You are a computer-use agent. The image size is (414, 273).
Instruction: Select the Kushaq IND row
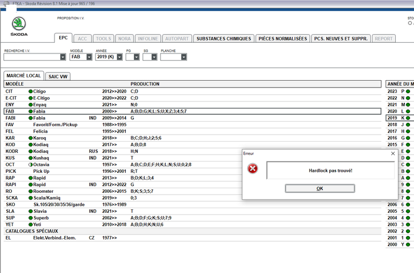[x=123, y=158]
